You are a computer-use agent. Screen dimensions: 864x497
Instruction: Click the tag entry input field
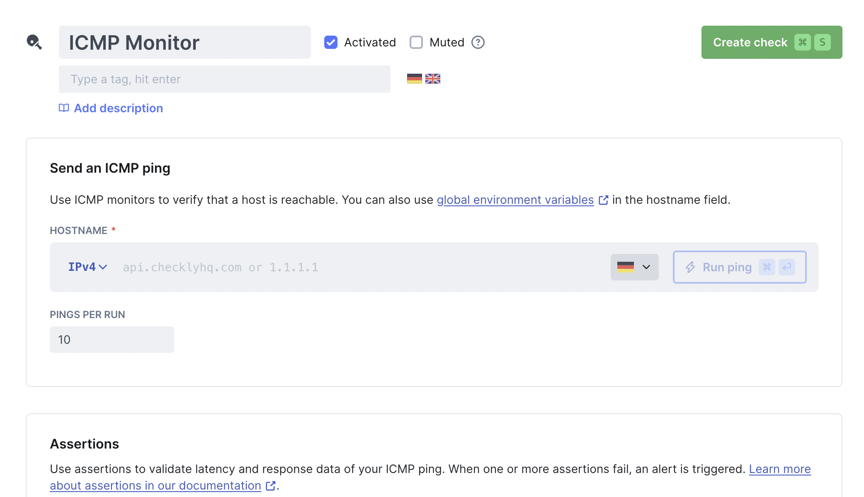[x=224, y=79]
